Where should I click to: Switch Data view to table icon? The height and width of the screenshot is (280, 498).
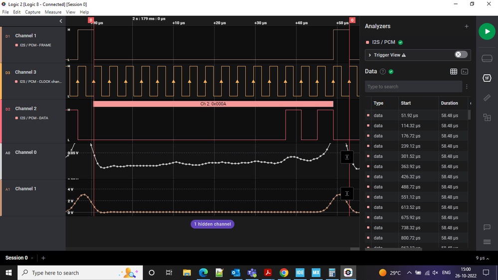[454, 72]
